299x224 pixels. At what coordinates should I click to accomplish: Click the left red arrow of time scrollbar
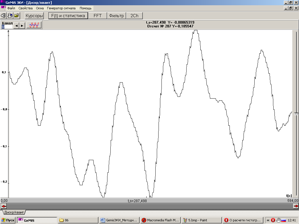pyautogui.click(x=4, y=206)
